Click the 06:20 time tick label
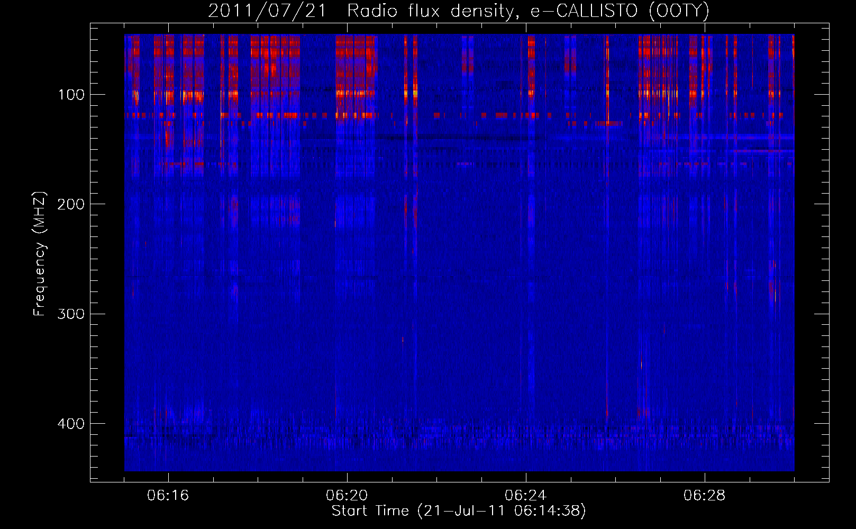856x529 pixels. pyautogui.click(x=347, y=496)
